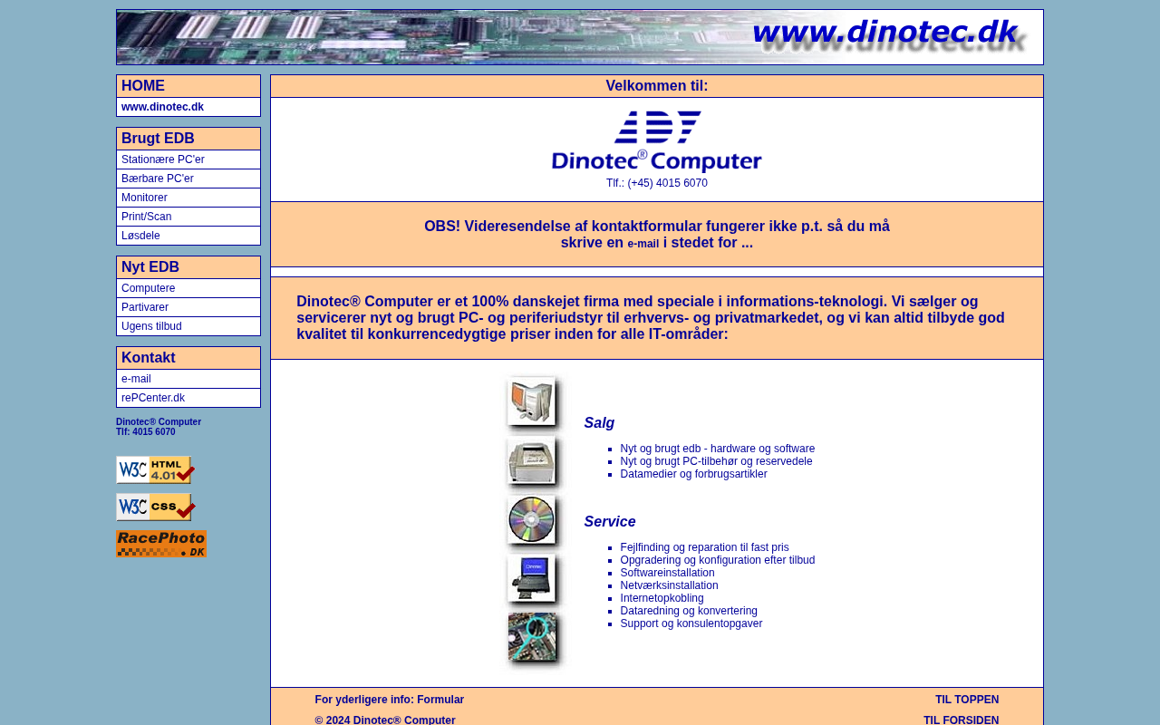1160x725 pixels.
Task: Click the desktop computer thumbnail icon
Action: 534,402
